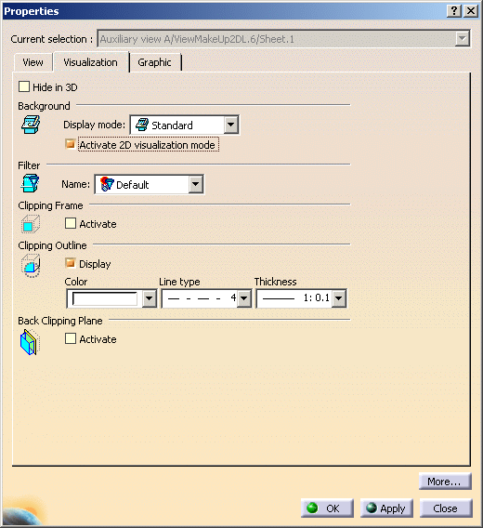
Task: Expand the Line type dropdown
Action: 244,298
